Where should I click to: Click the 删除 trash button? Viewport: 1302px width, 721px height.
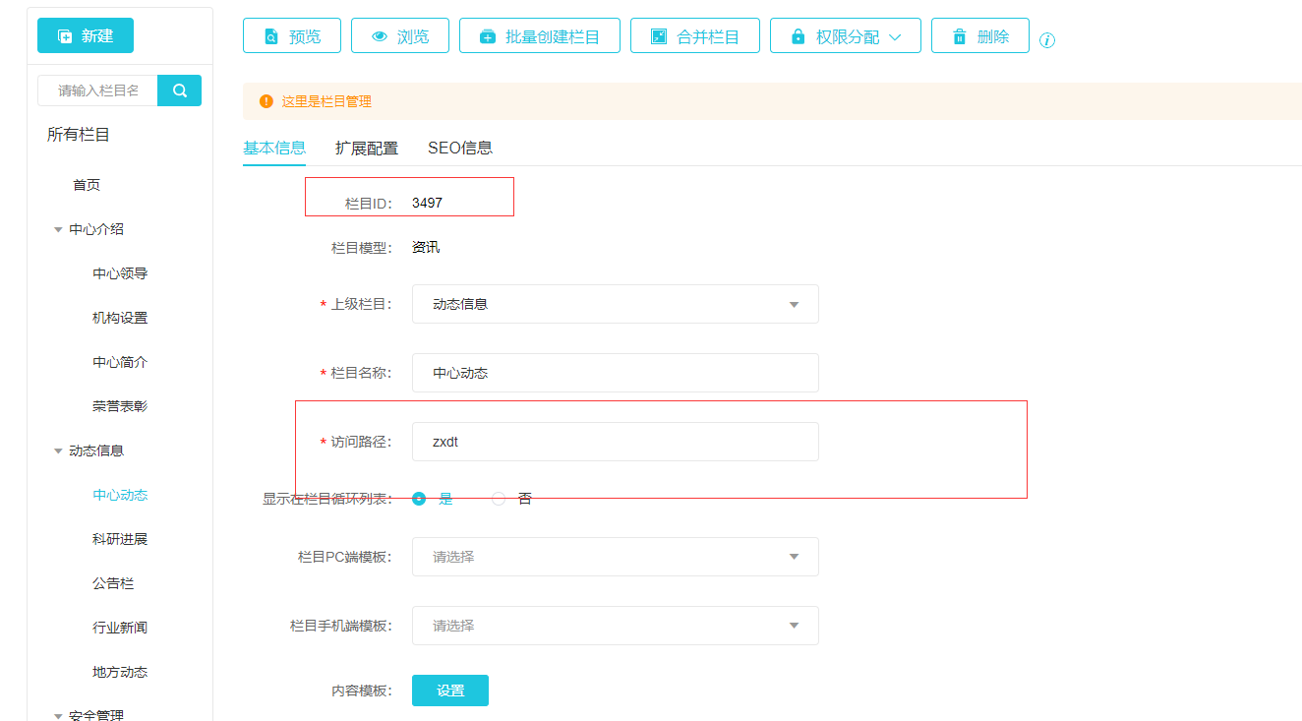coord(980,36)
